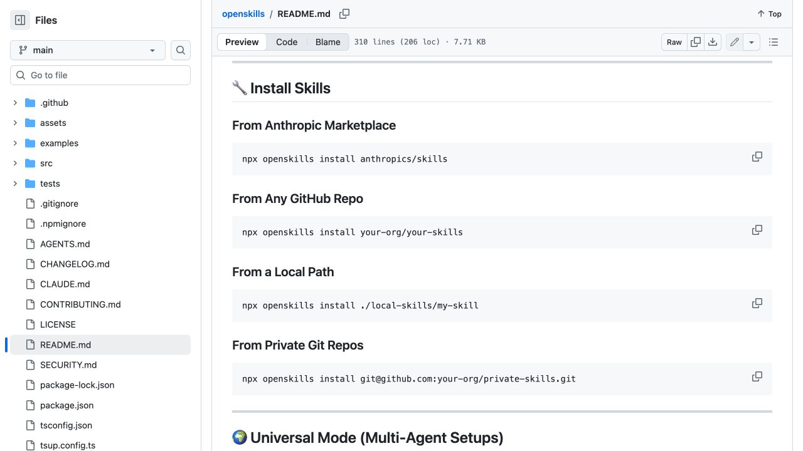The image size is (803, 451).
Task: Click the src folder icon
Action: point(30,163)
